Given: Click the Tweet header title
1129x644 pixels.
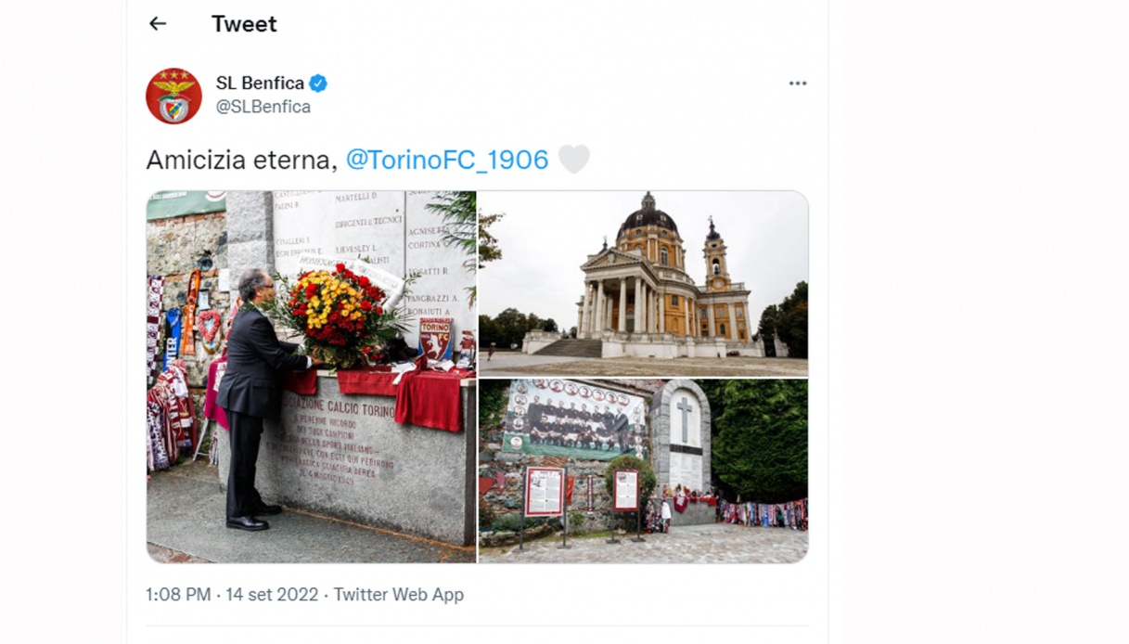Looking at the screenshot, I should [244, 24].
